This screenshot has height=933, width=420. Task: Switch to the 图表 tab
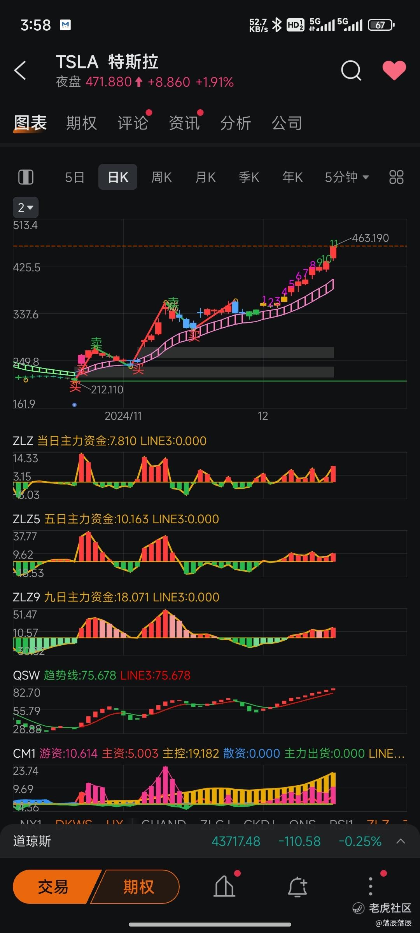pos(30,123)
